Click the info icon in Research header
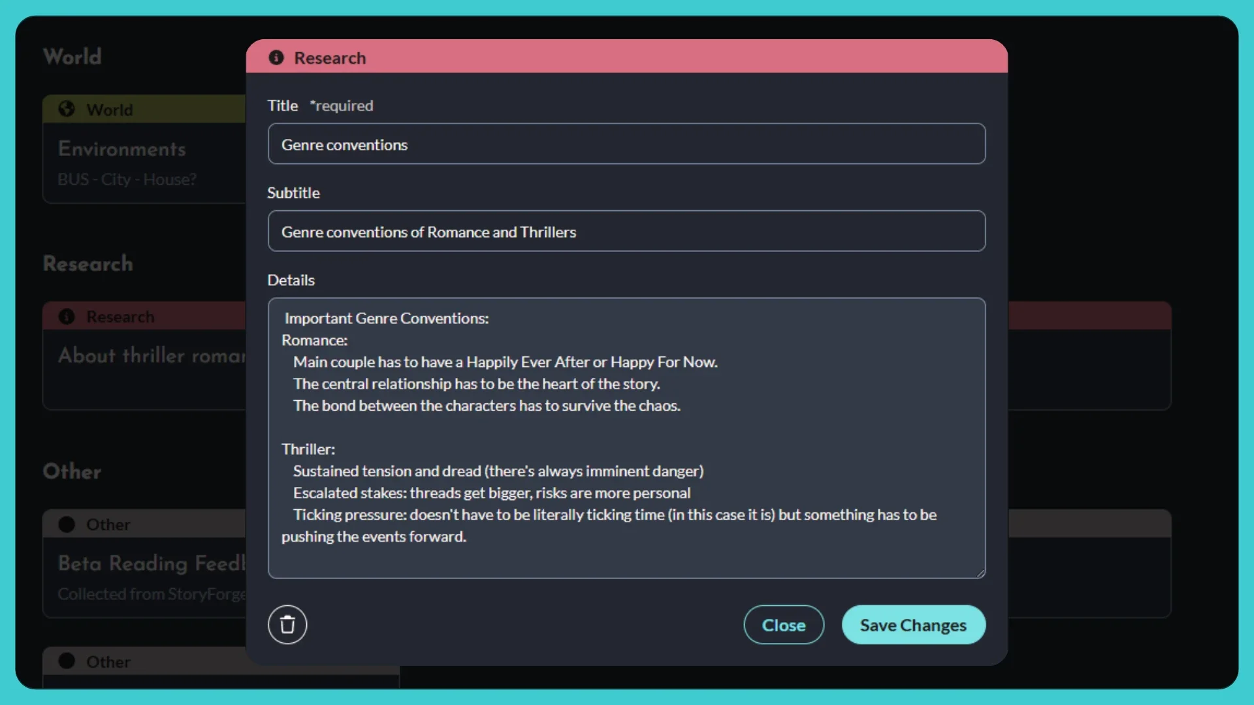The height and width of the screenshot is (705, 1254). 276,57
